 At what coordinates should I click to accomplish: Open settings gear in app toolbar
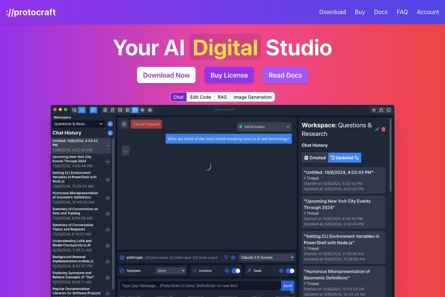click(150, 110)
